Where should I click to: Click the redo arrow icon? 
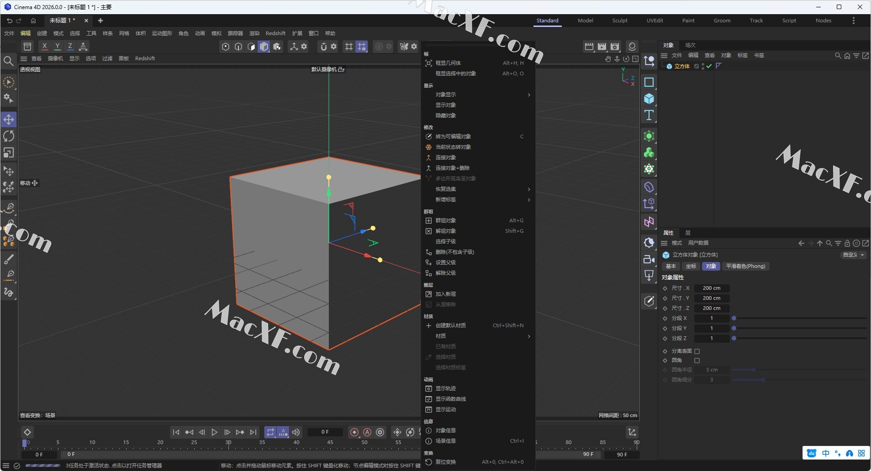point(19,21)
